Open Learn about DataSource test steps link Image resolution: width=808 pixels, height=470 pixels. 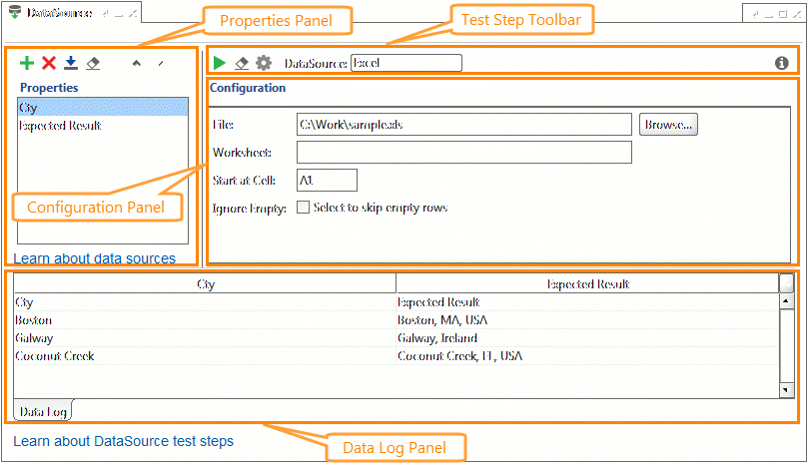pos(123,441)
